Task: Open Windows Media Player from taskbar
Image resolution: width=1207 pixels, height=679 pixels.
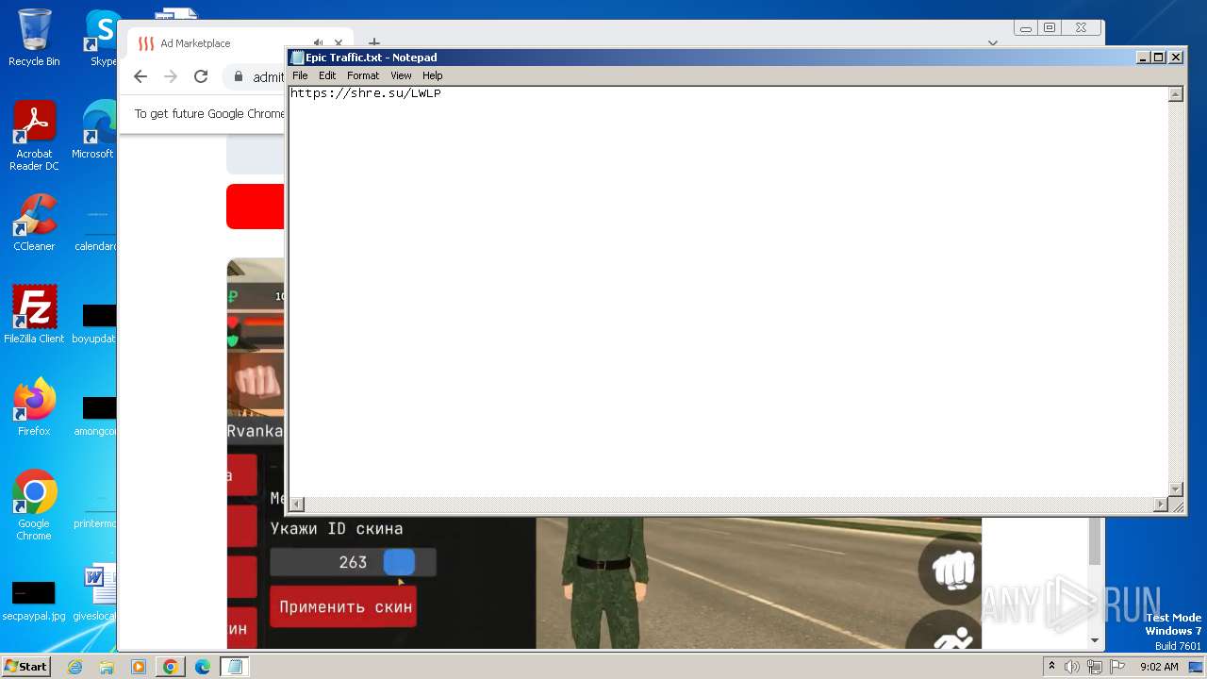Action: pos(138,667)
